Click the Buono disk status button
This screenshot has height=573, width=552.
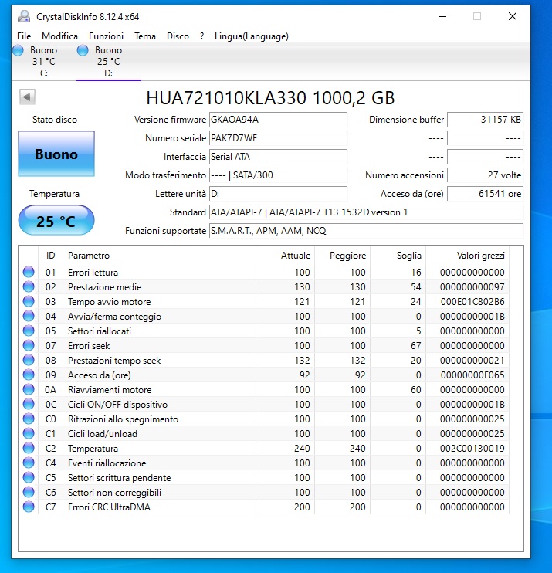[x=56, y=154]
